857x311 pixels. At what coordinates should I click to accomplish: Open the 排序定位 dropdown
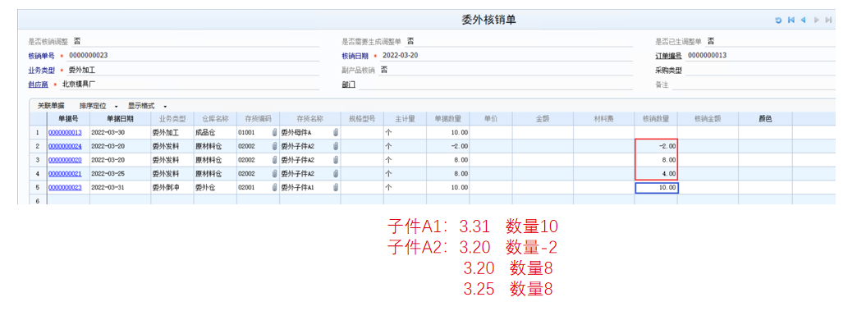[x=99, y=106]
